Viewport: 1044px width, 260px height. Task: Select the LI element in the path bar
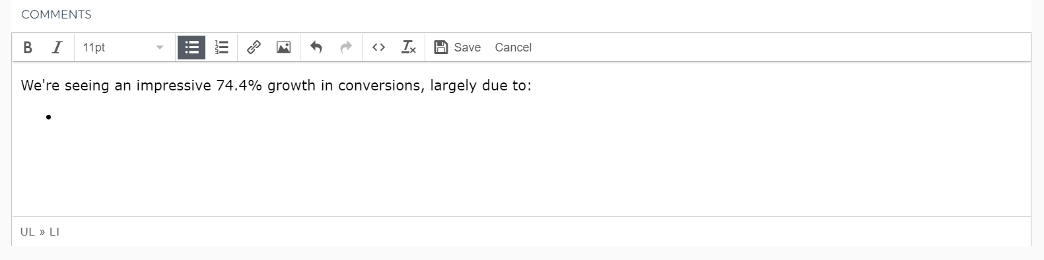[x=54, y=232]
